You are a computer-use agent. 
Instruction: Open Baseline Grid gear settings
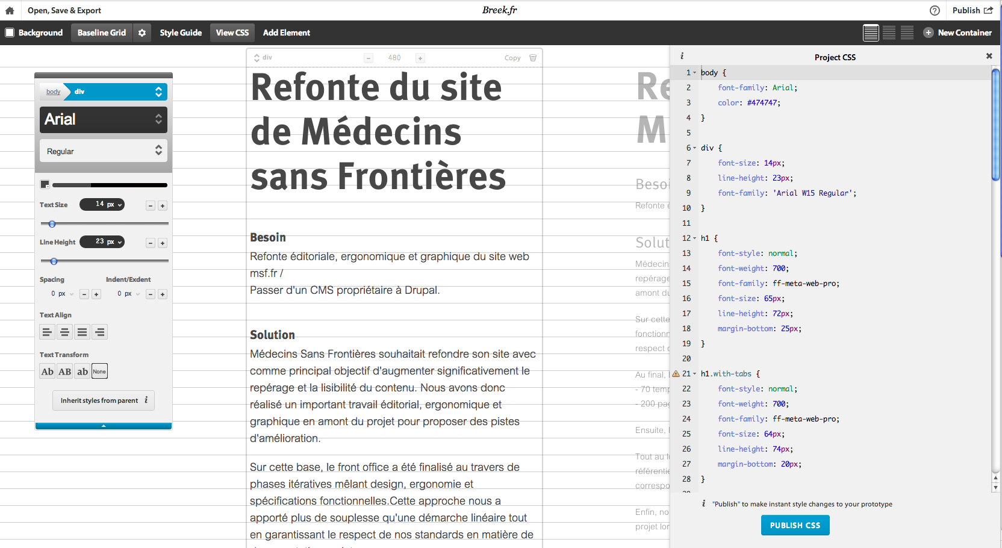pyautogui.click(x=142, y=33)
